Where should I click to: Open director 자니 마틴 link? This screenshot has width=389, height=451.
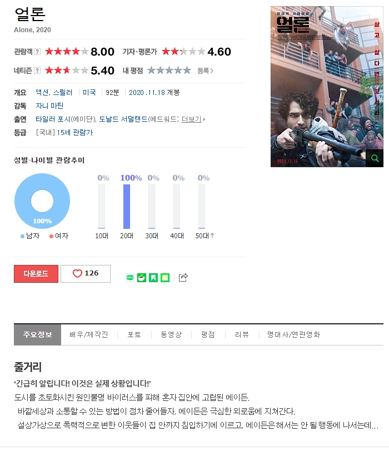coord(49,106)
